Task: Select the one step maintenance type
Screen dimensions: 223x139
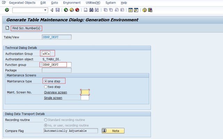Action: coord(46,81)
